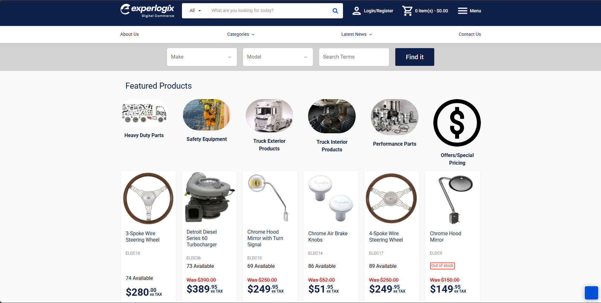Open the About Us link

coord(129,34)
